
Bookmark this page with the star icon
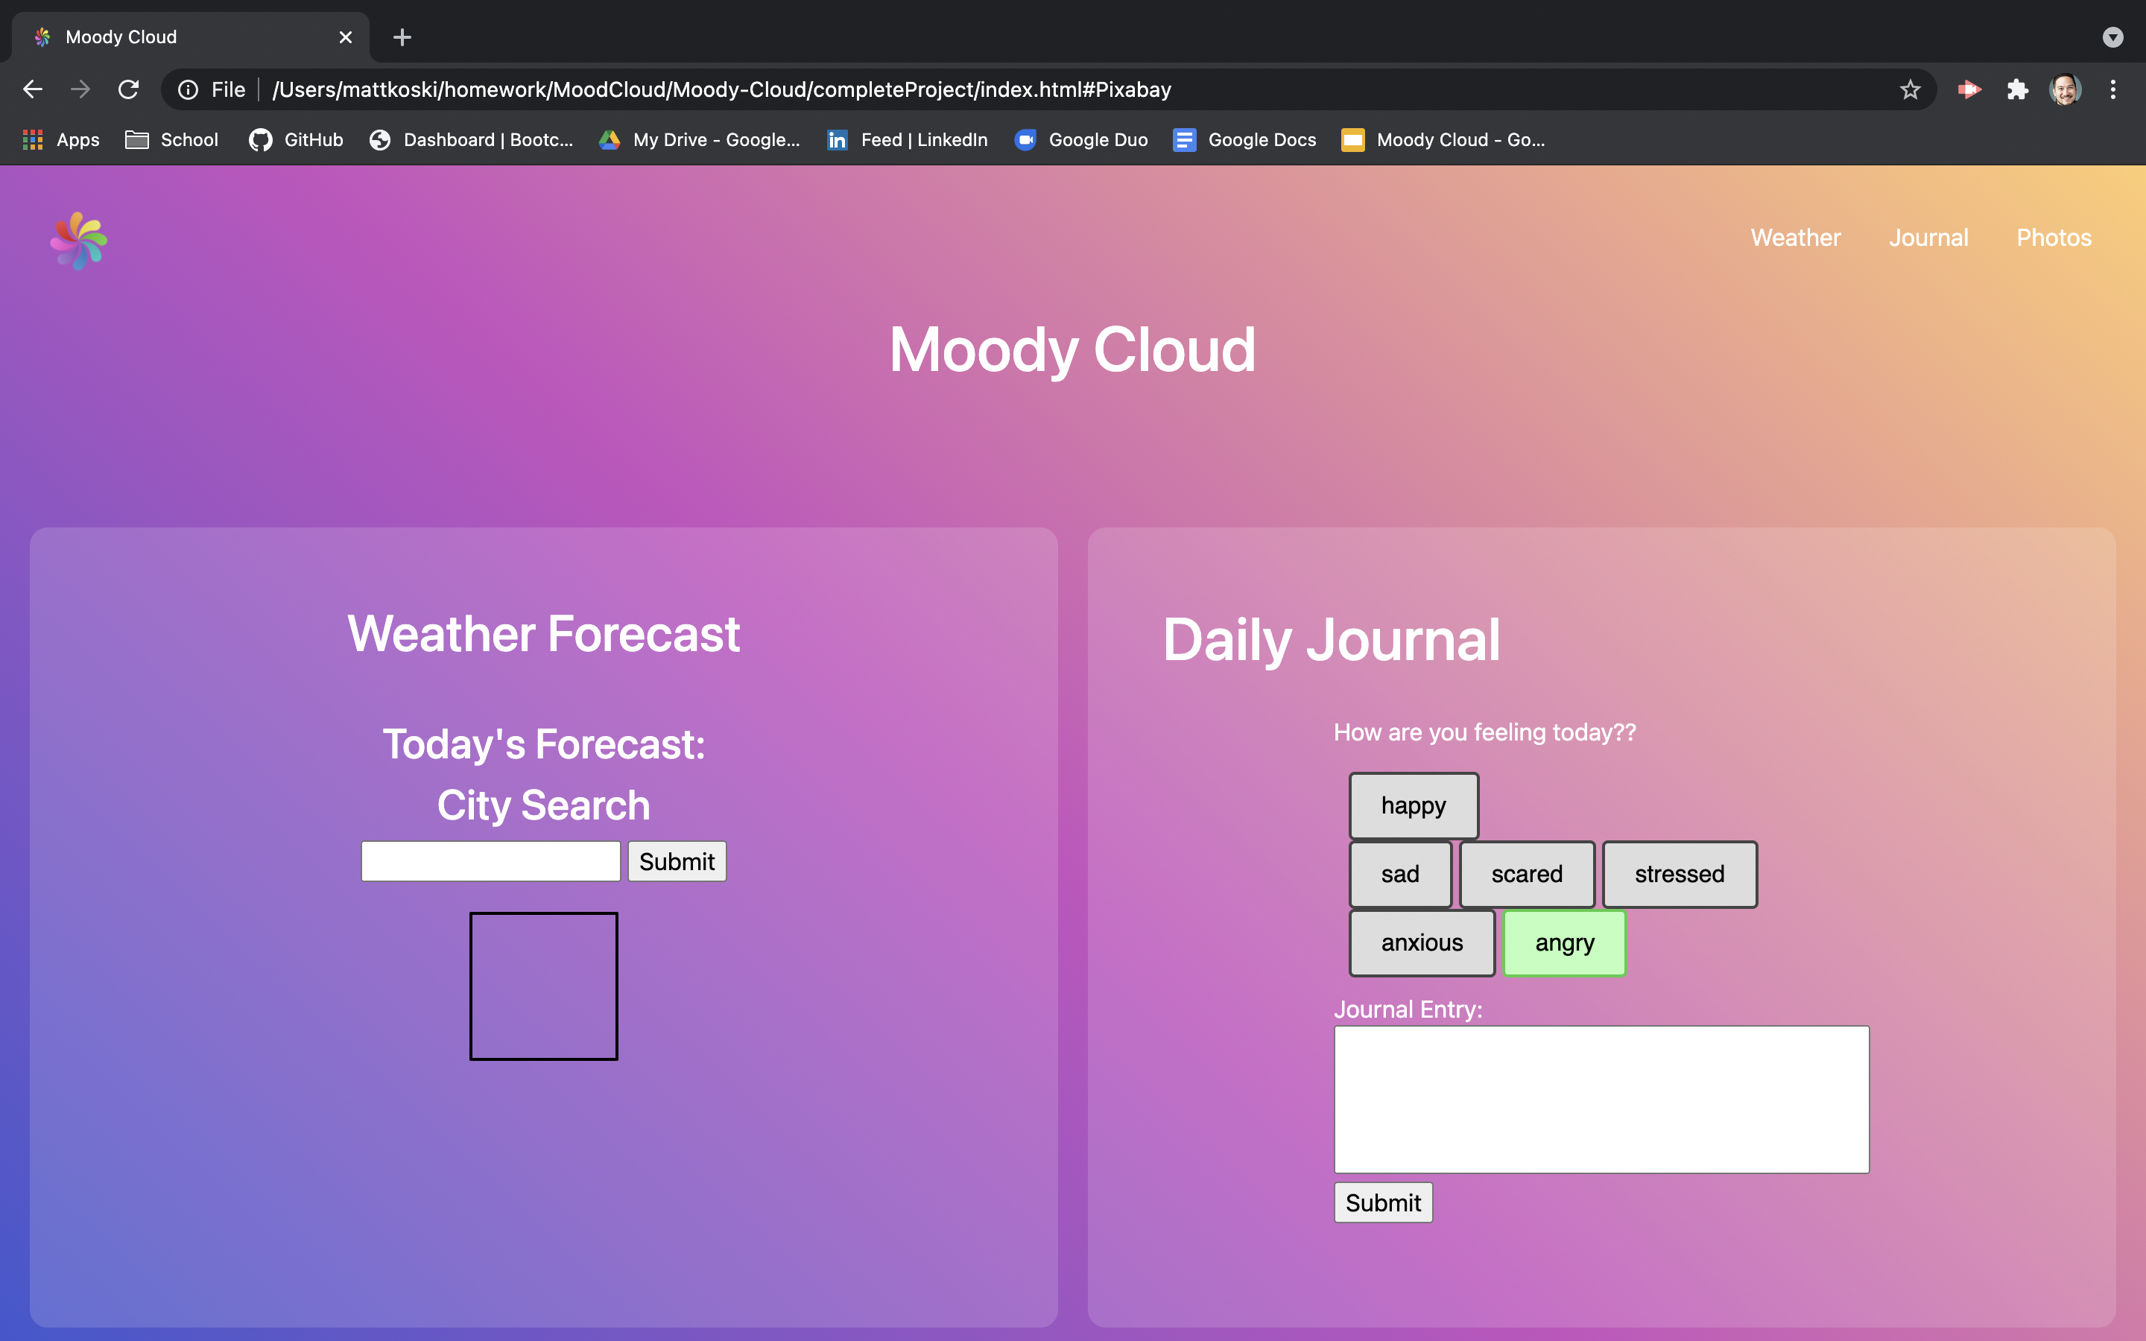click(x=1910, y=89)
